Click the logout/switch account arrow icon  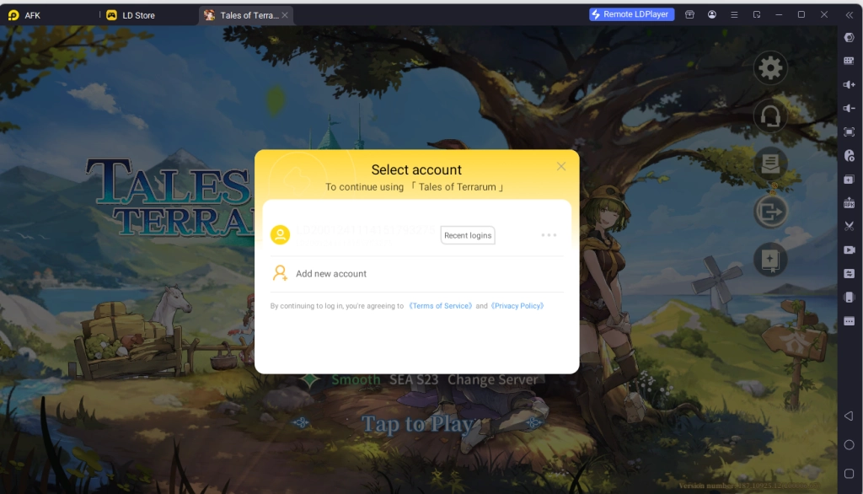[x=770, y=211]
